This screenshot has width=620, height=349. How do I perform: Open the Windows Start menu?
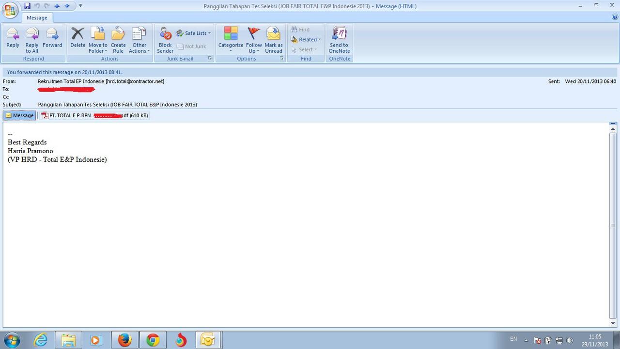click(x=12, y=340)
